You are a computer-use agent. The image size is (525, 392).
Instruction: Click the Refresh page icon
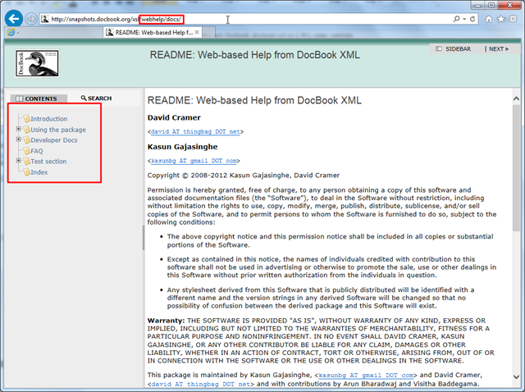click(472, 19)
